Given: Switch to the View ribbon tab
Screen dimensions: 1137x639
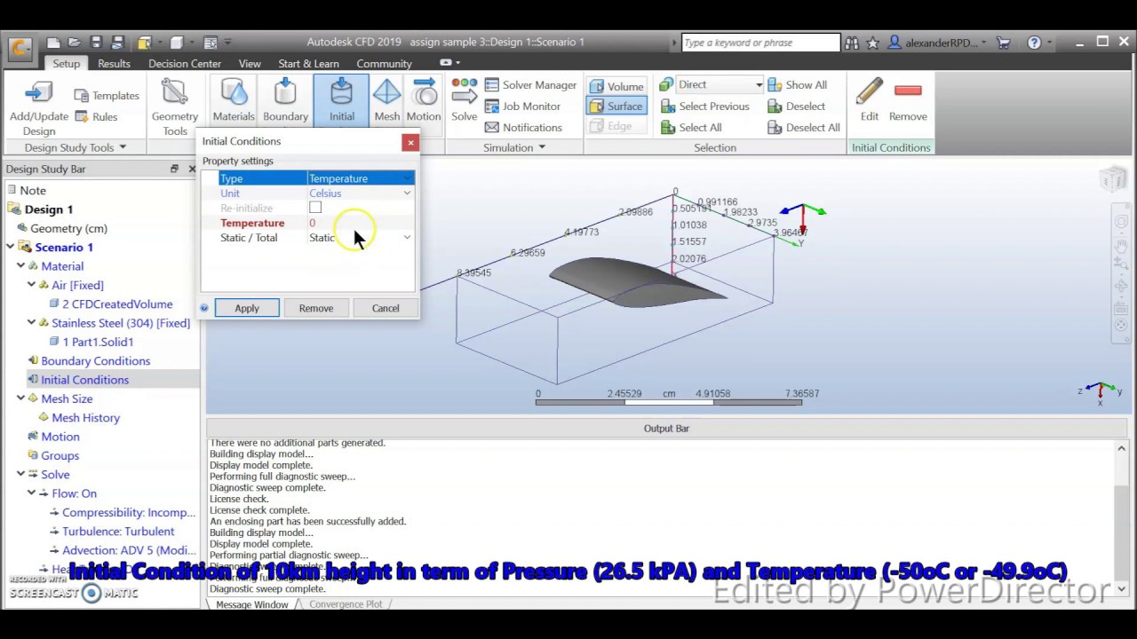Looking at the screenshot, I should coord(250,64).
